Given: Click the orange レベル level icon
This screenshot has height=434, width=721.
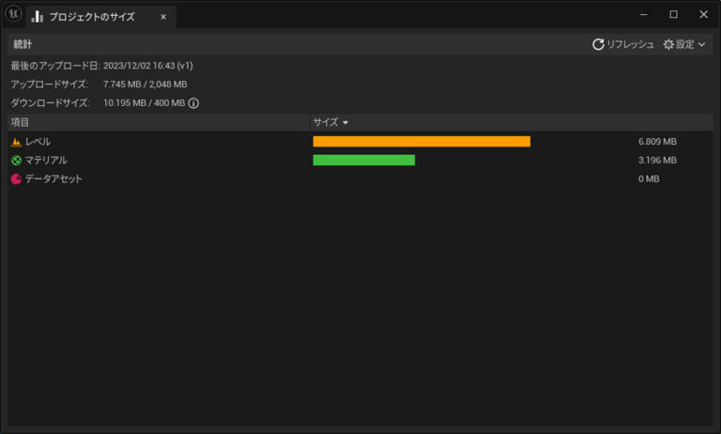Looking at the screenshot, I should pos(16,142).
